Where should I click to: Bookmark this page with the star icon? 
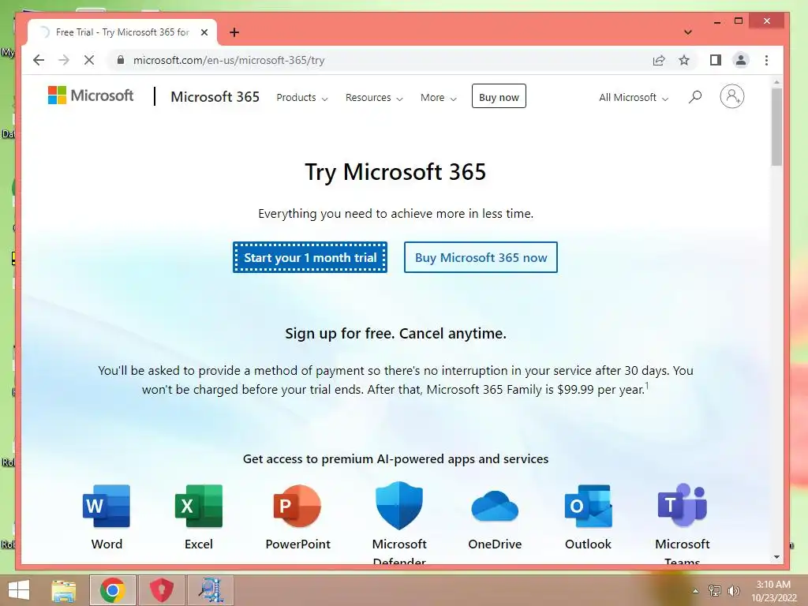(x=684, y=60)
